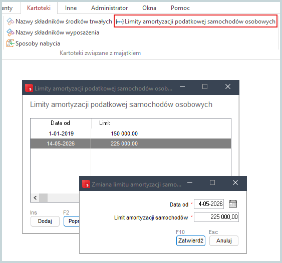Minimize the Limity amortyzacji window
The height and width of the screenshot is (263, 282).
click(182, 86)
